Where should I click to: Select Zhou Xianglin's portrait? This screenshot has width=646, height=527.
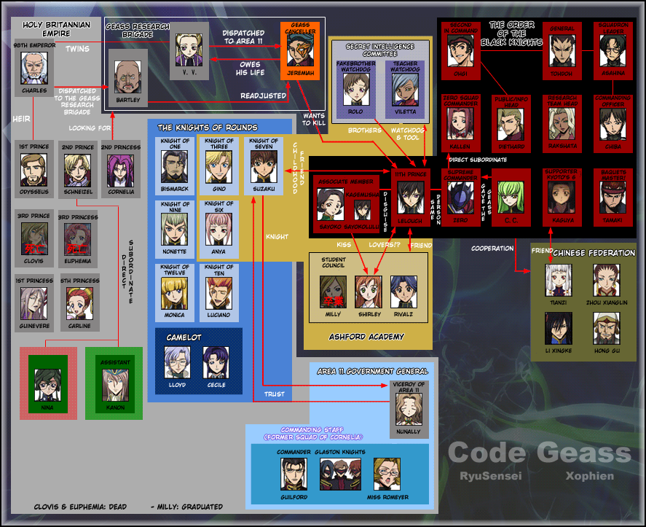click(607, 281)
